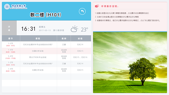Click the circular back arrow button
The image size is (169, 95).
click(82, 11)
